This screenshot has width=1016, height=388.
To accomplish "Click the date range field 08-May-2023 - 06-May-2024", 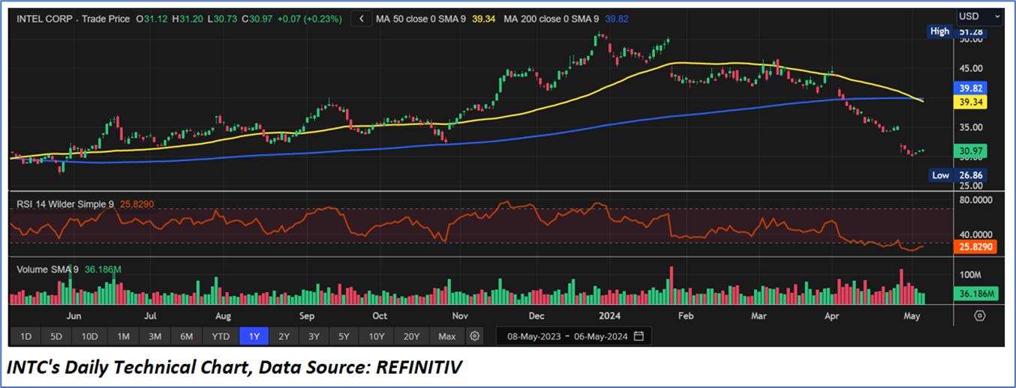I will click(x=573, y=336).
